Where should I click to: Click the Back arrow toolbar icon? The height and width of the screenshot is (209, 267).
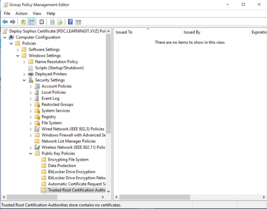click(5, 22)
